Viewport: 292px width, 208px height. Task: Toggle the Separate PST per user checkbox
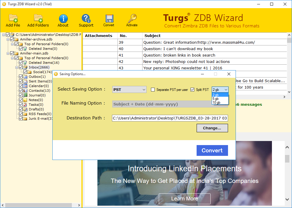pos(153,90)
